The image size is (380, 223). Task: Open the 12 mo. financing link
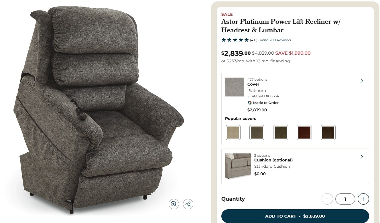[x=255, y=61]
